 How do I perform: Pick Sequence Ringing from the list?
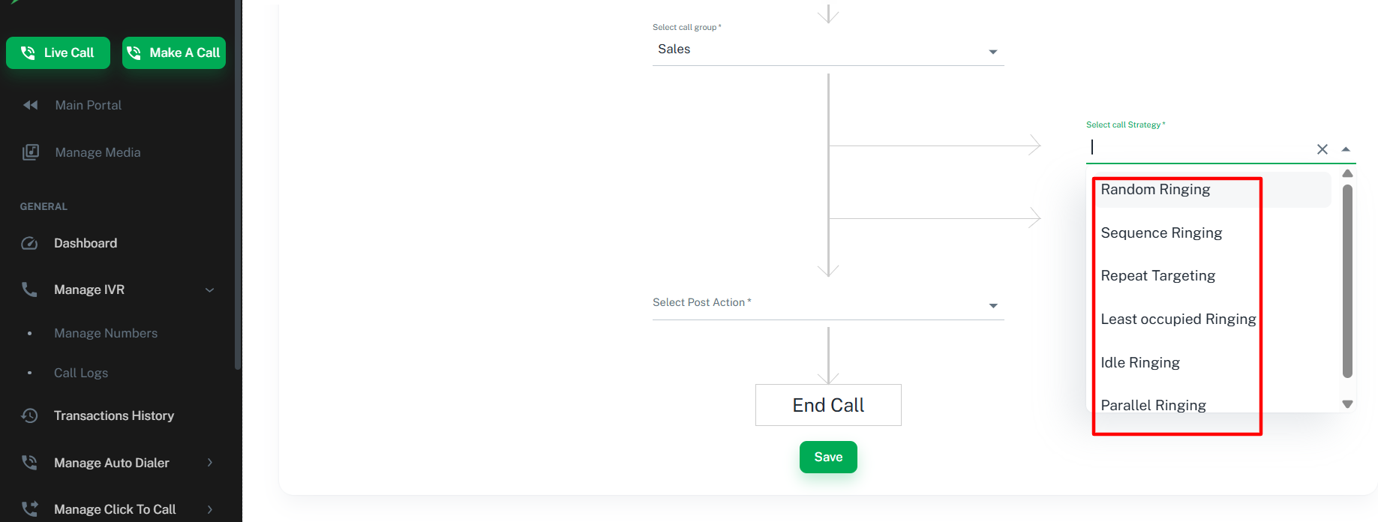[x=1161, y=233]
